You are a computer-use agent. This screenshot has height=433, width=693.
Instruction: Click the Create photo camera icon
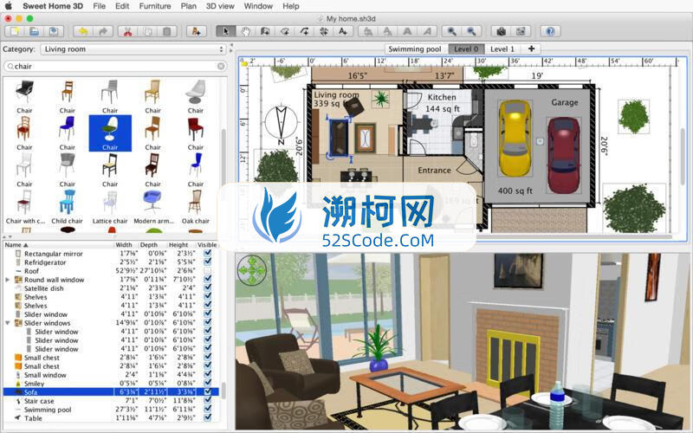point(502,31)
